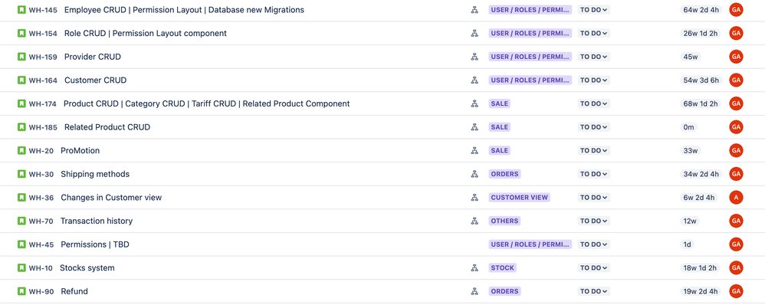Show child issues of Role CRUD row
The width and height of the screenshot is (765, 305).
point(474,33)
